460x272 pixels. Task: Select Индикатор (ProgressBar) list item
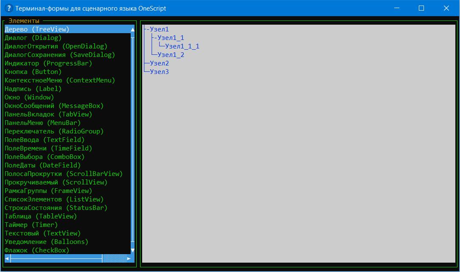48,63
